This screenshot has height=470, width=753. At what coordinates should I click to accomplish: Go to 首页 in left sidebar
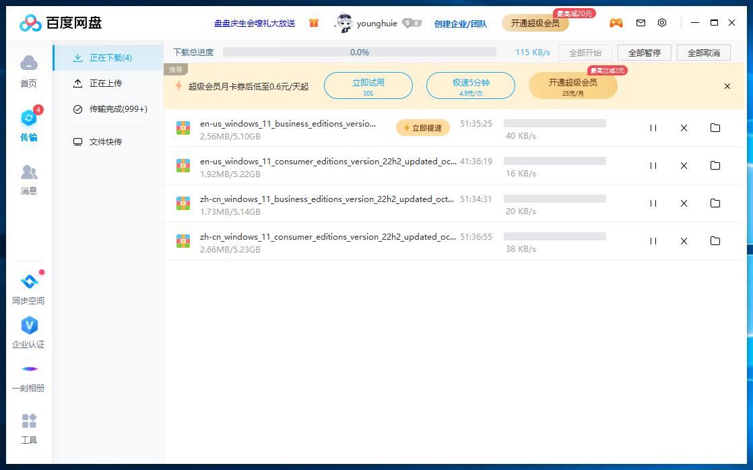[x=28, y=71]
